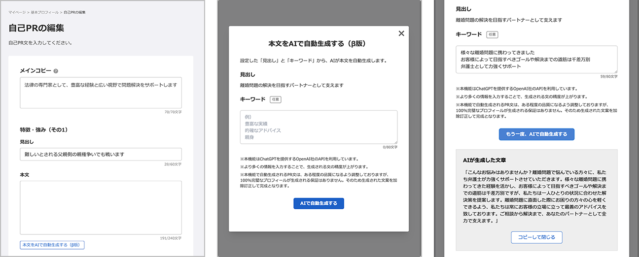Click 自己PR文を入力してください instruction text
The image size is (639, 257).
tap(40, 43)
